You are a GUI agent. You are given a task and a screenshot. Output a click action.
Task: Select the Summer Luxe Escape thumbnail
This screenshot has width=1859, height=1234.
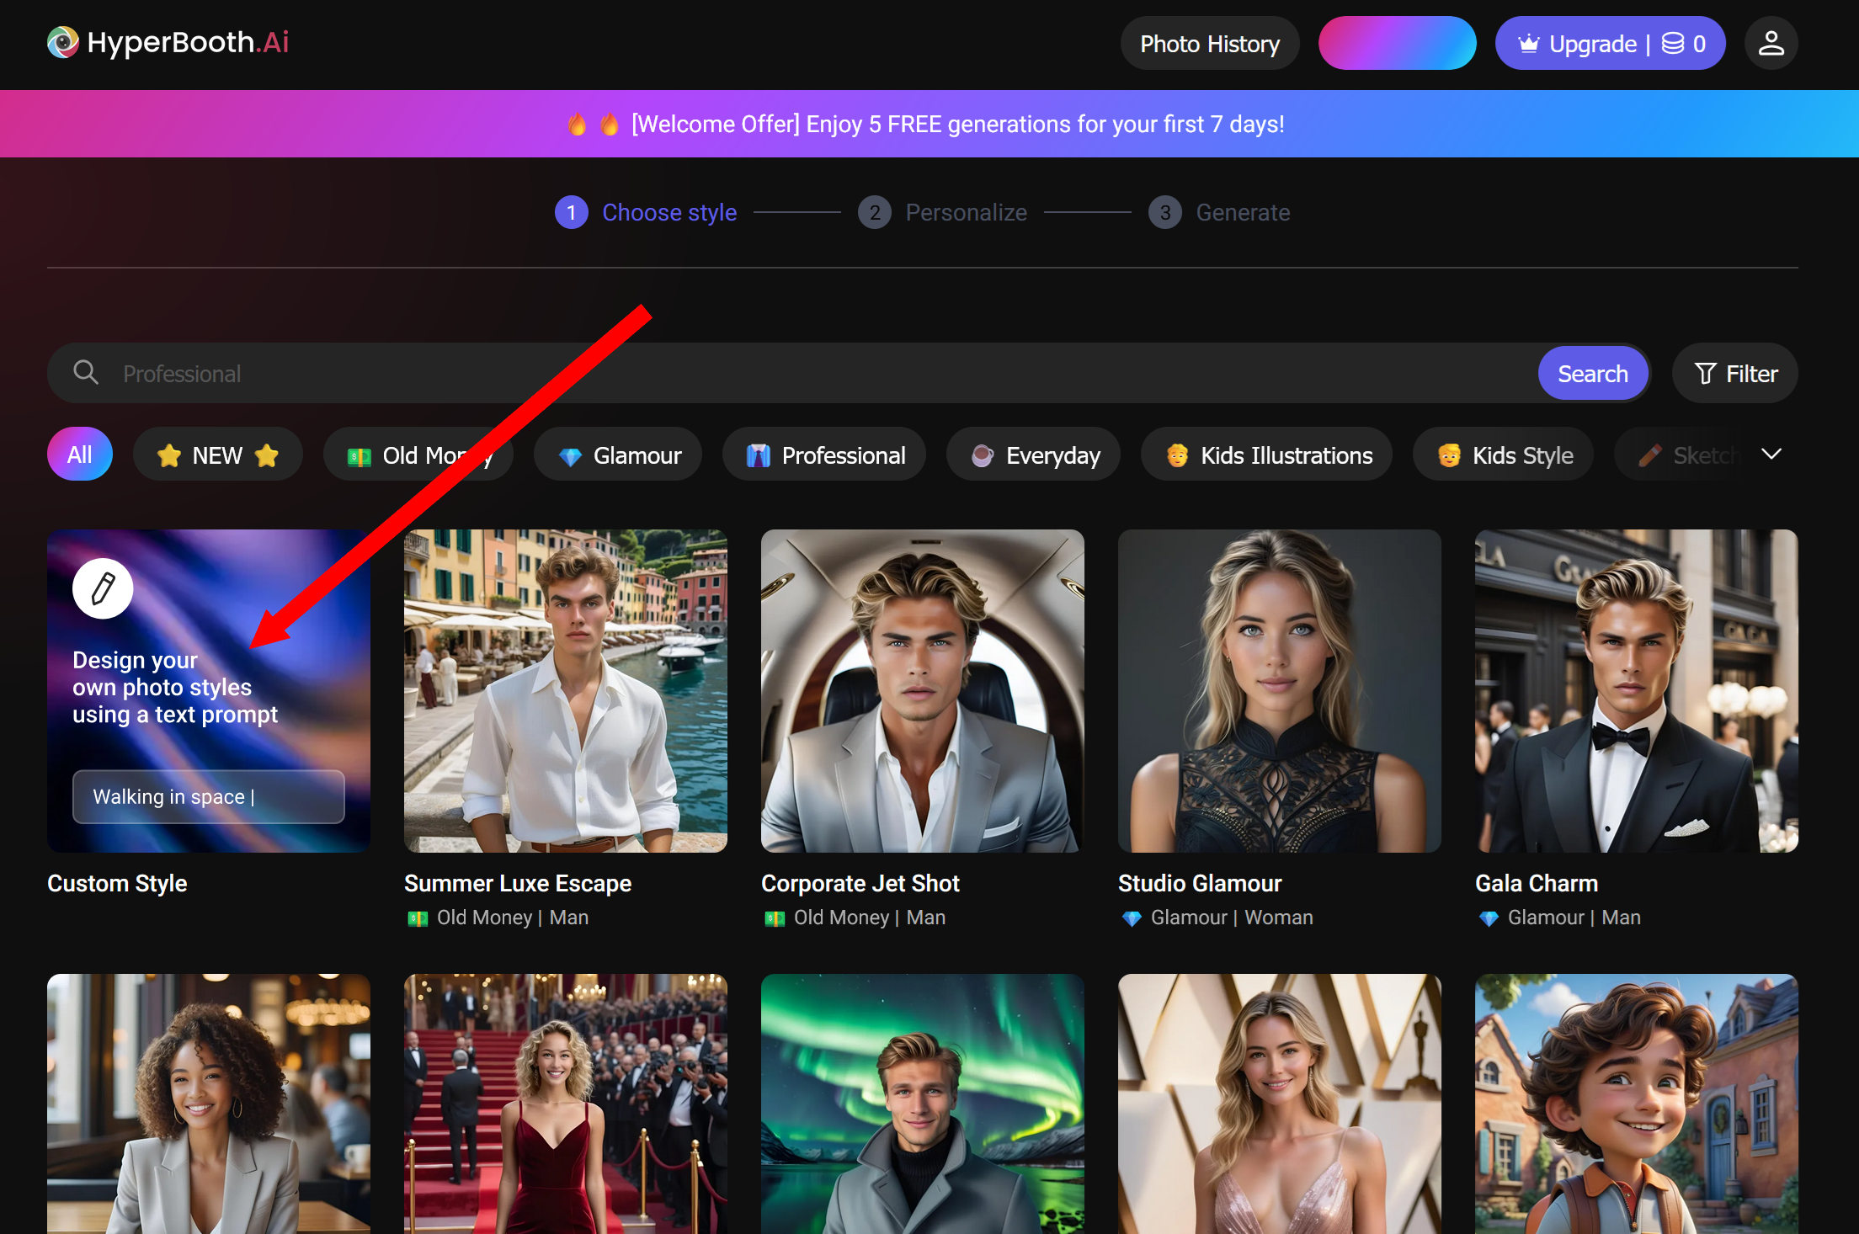tap(566, 690)
